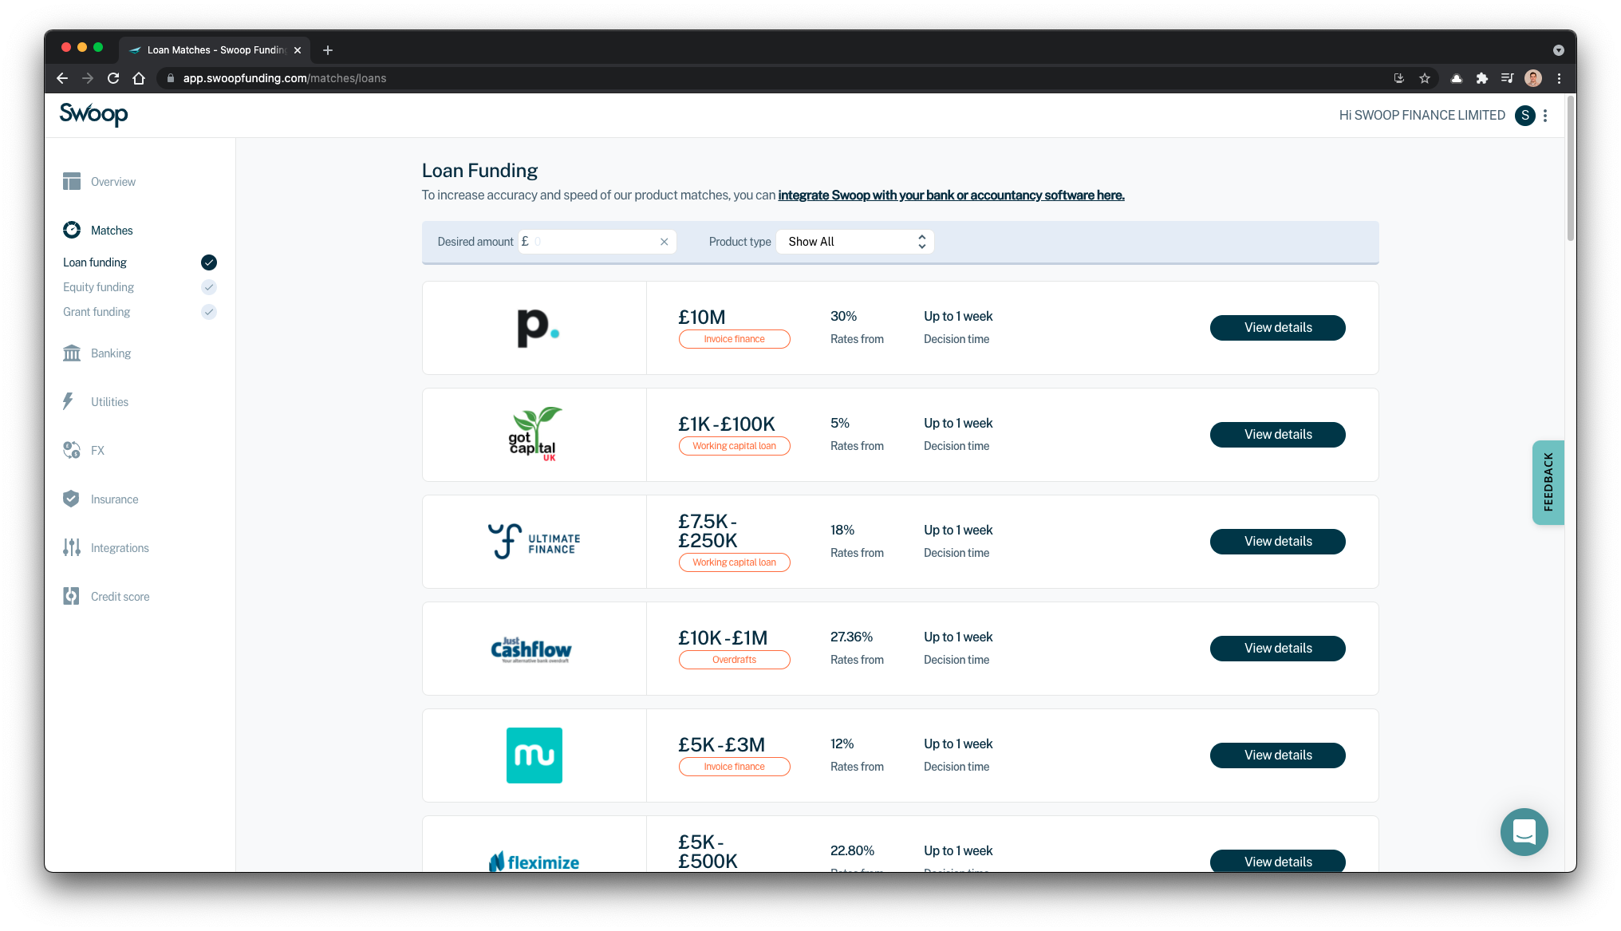Viewport: 1621px width, 931px height.
Task: Open the Chrome browser menu
Action: point(1560,78)
